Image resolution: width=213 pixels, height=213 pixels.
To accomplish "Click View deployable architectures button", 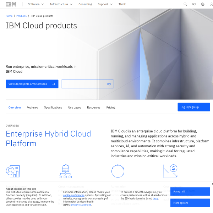I will tap(32, 84).
